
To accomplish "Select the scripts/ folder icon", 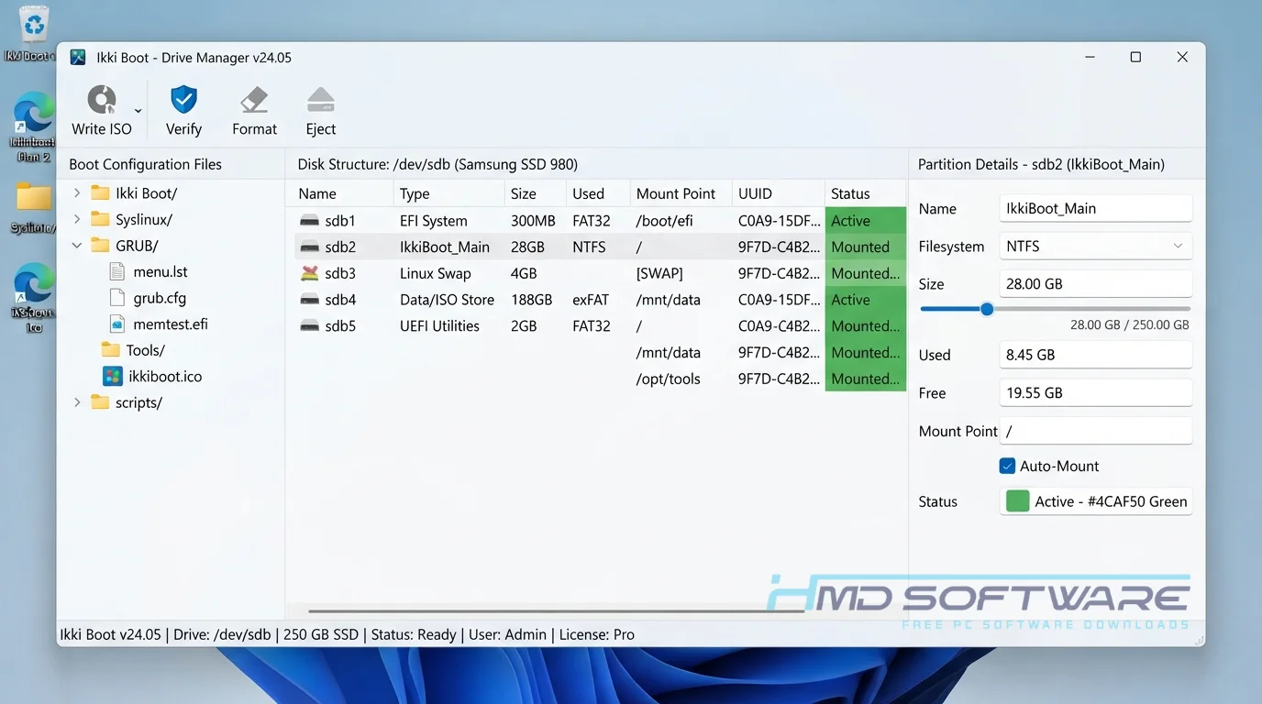I will (100, 402).
